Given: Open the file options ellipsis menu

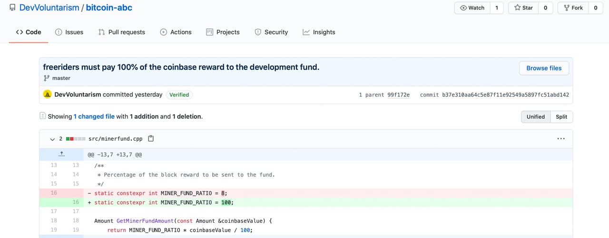Looking at the screenshot, I should coord(561,139).
